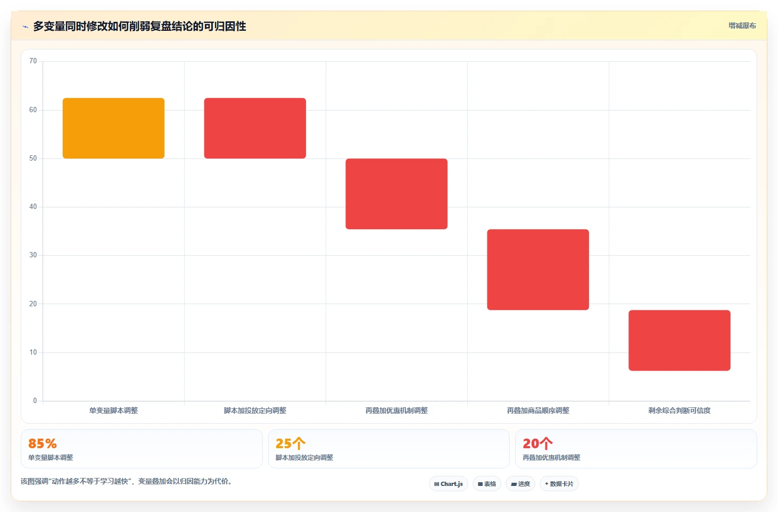Click the y-axis tick value 10
The height and width of the screenshot is (512, 778).
pyautogui.click(x=33, y=352)
